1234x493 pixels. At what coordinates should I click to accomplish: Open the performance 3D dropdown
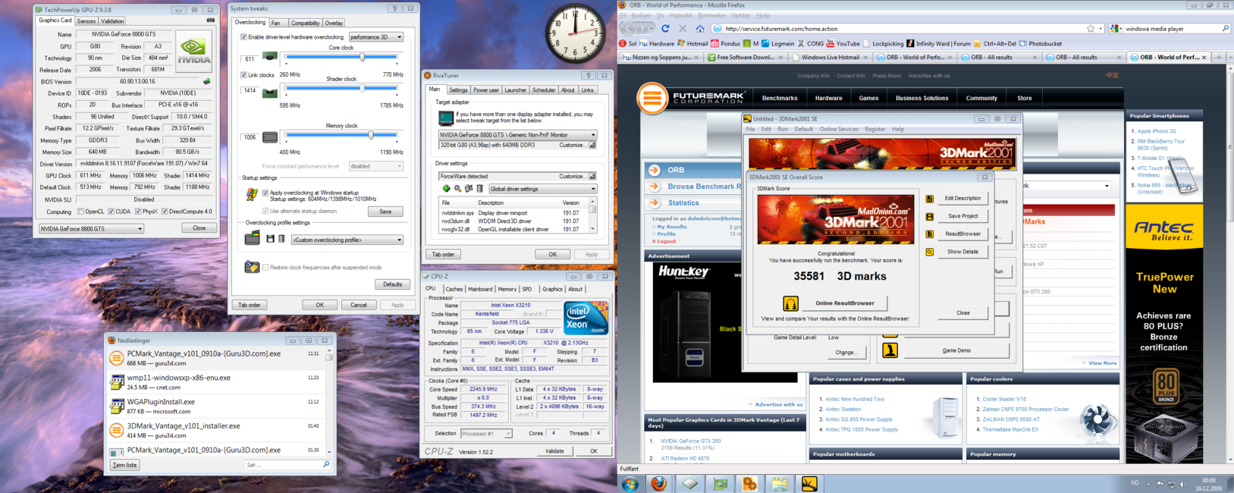[x=375, y=36]
